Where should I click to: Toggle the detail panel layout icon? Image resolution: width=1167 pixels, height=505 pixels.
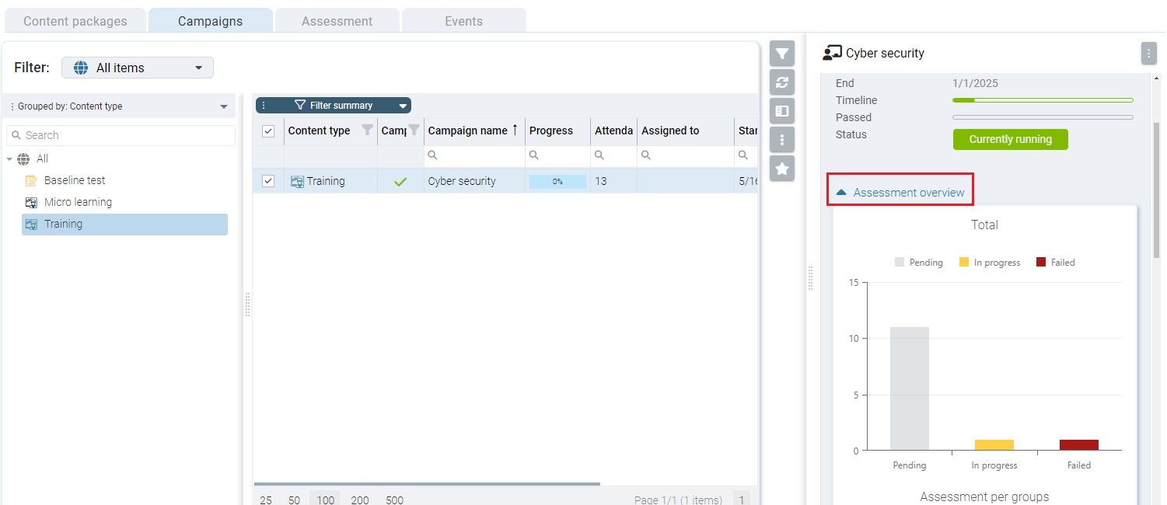pyautogui.click(x=782, y=111)
